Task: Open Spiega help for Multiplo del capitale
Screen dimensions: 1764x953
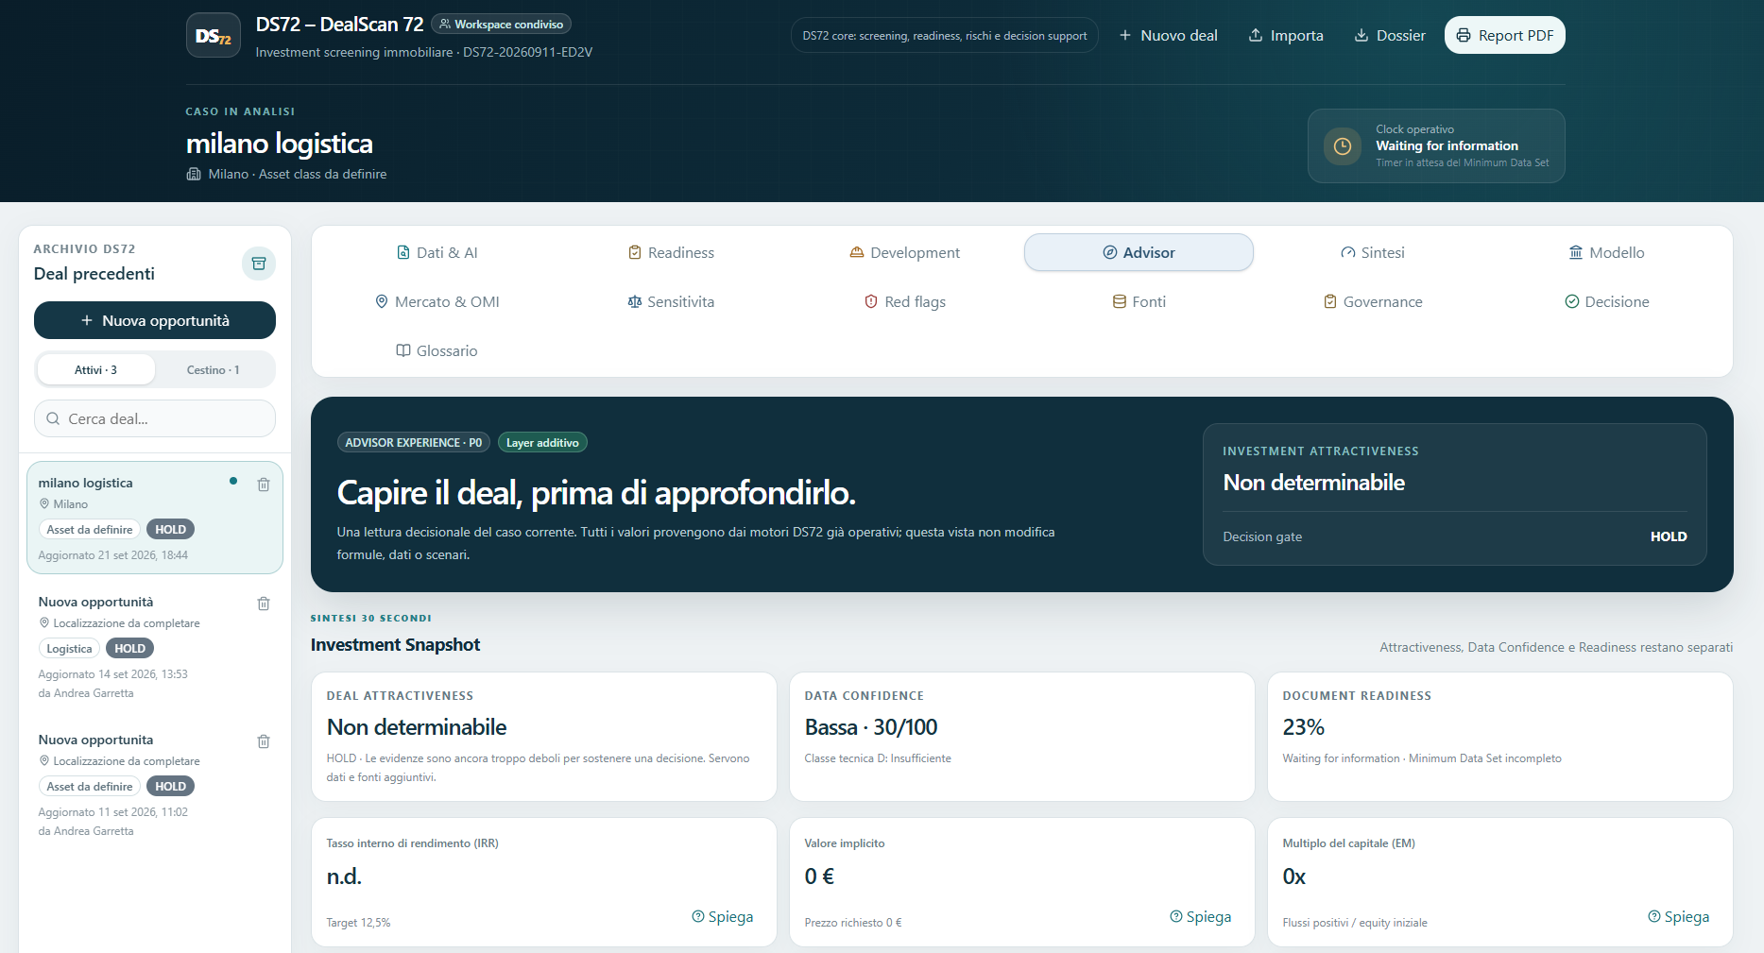Action: (1679, 916)
